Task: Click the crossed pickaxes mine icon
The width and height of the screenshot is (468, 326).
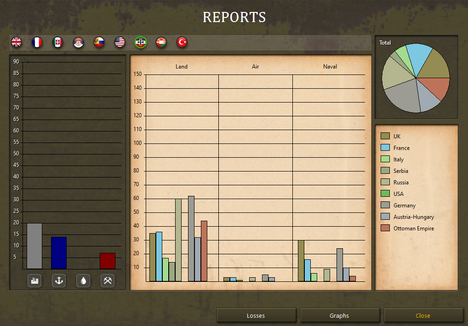Action: [108, 280]
